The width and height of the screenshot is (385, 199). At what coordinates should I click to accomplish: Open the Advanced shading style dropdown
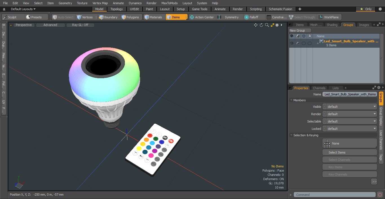click(50, 25)
